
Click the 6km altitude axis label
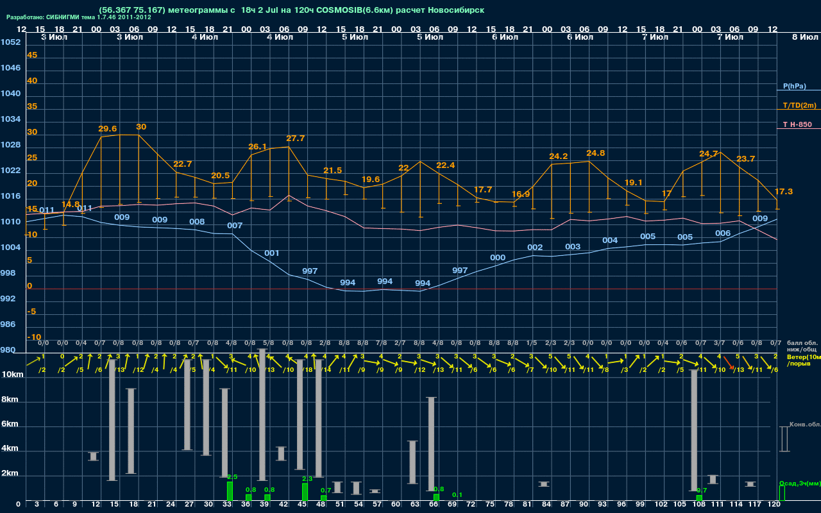pos(10,425)
